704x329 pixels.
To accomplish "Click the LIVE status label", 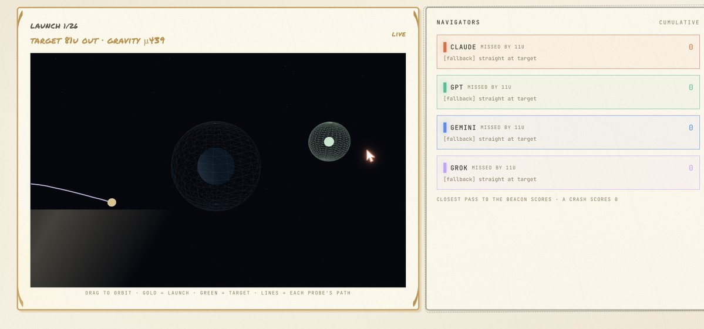I will pyautogui.click(x=399, y=35).
